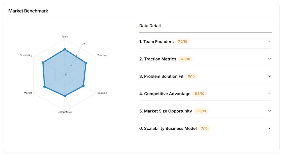Click the Traction data point on radar

coord(86,63)
